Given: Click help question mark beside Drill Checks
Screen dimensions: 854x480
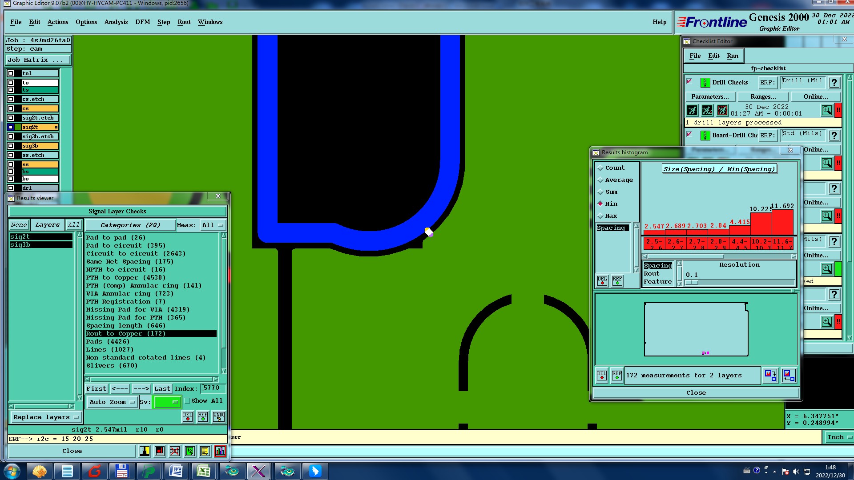Looking at the screenshot, I should click(x=834, y=83).
